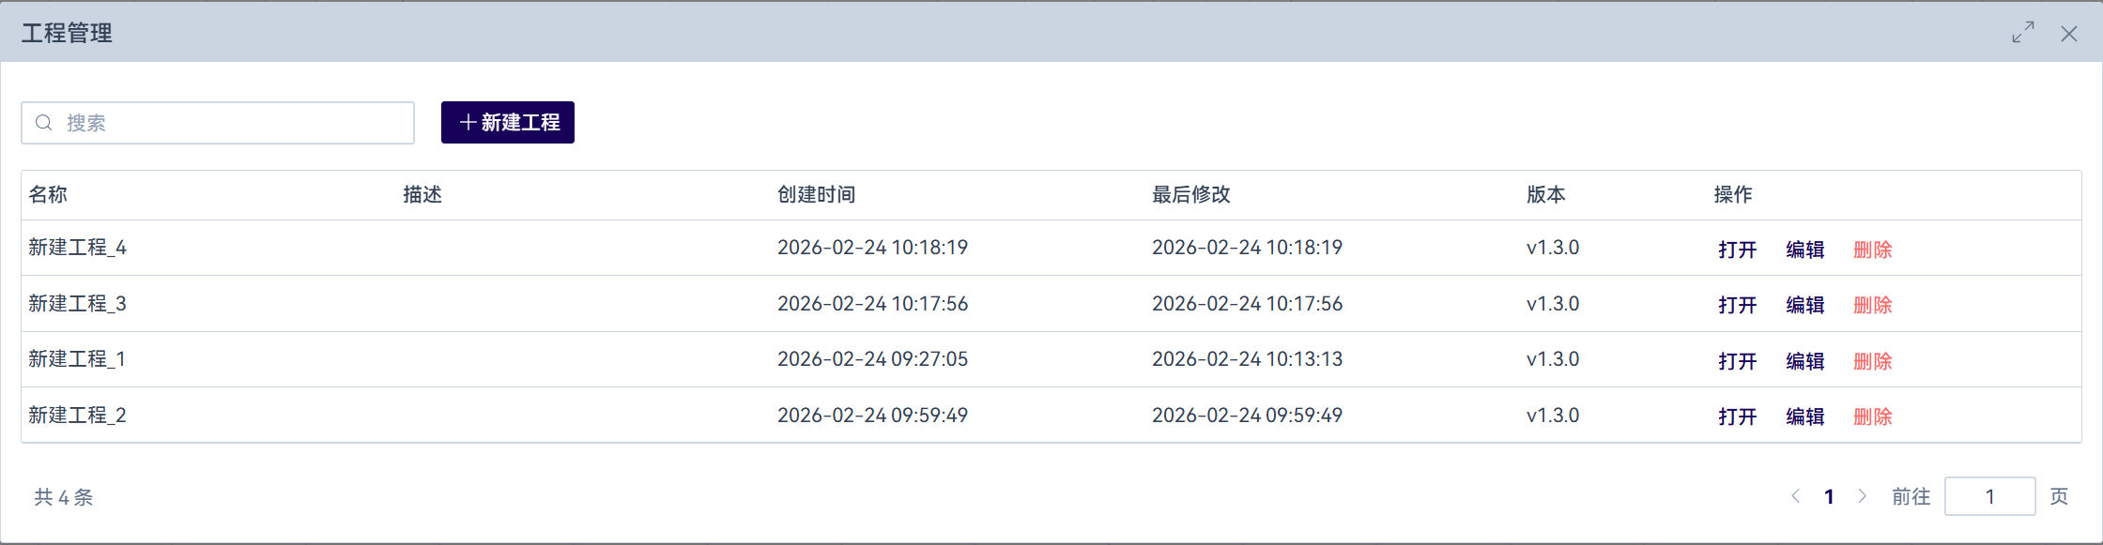Screen dimensions: 2103x545
Task: Go to next page arrow
Action: (1863, 496)
